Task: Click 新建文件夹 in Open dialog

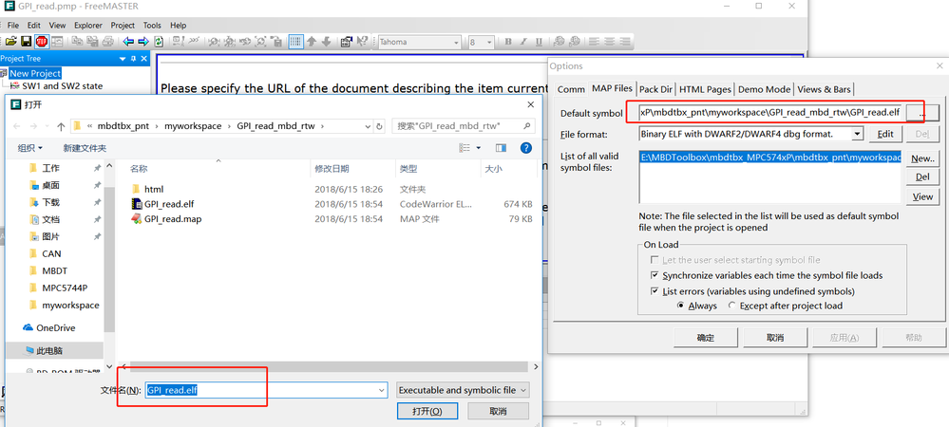Action: click(85, 148)
